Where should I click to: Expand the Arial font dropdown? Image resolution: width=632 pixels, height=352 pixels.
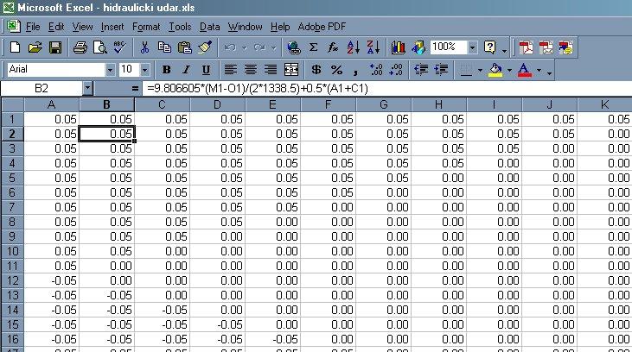(x=110, y=70)
